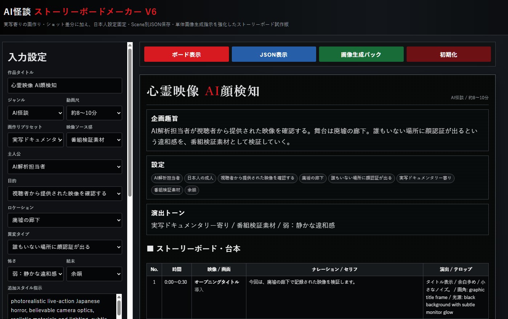Open the 動画尺 dropdown showing 約8〜10分
Screen dimensions: 508x319
tap(94, 113)
